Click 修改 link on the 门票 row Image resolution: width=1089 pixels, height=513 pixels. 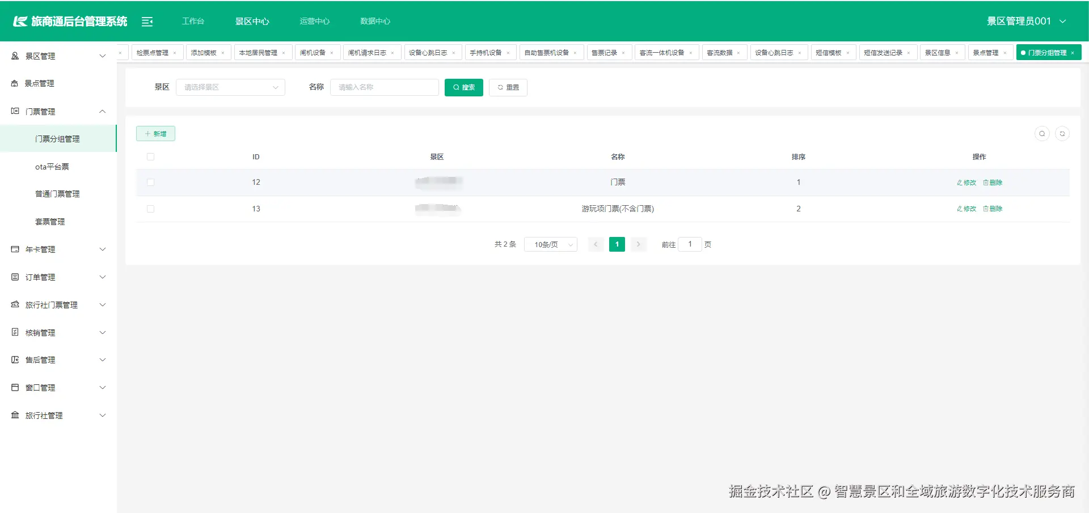[966, 183]
